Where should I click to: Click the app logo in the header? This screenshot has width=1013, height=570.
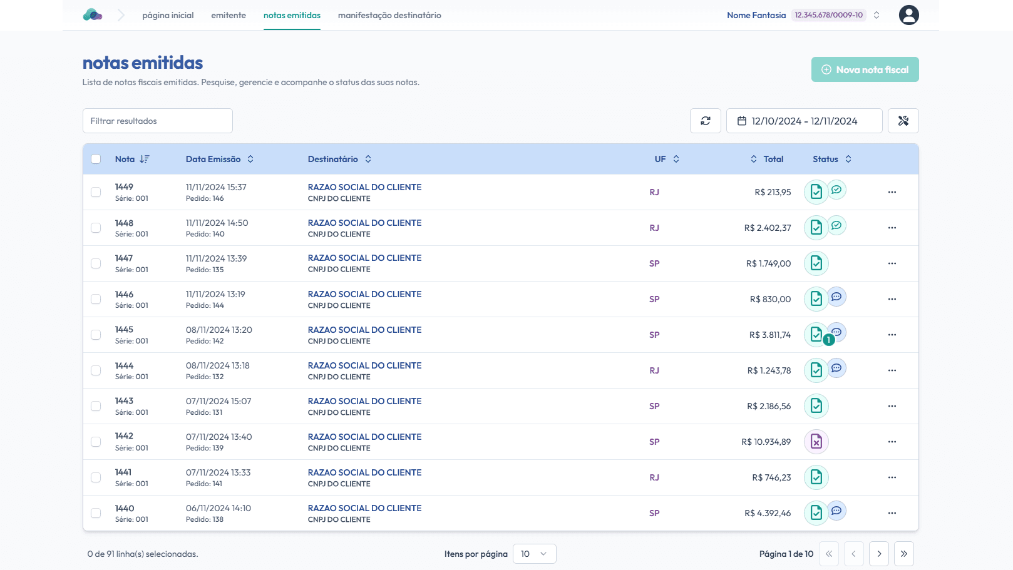tap(93, 15)
